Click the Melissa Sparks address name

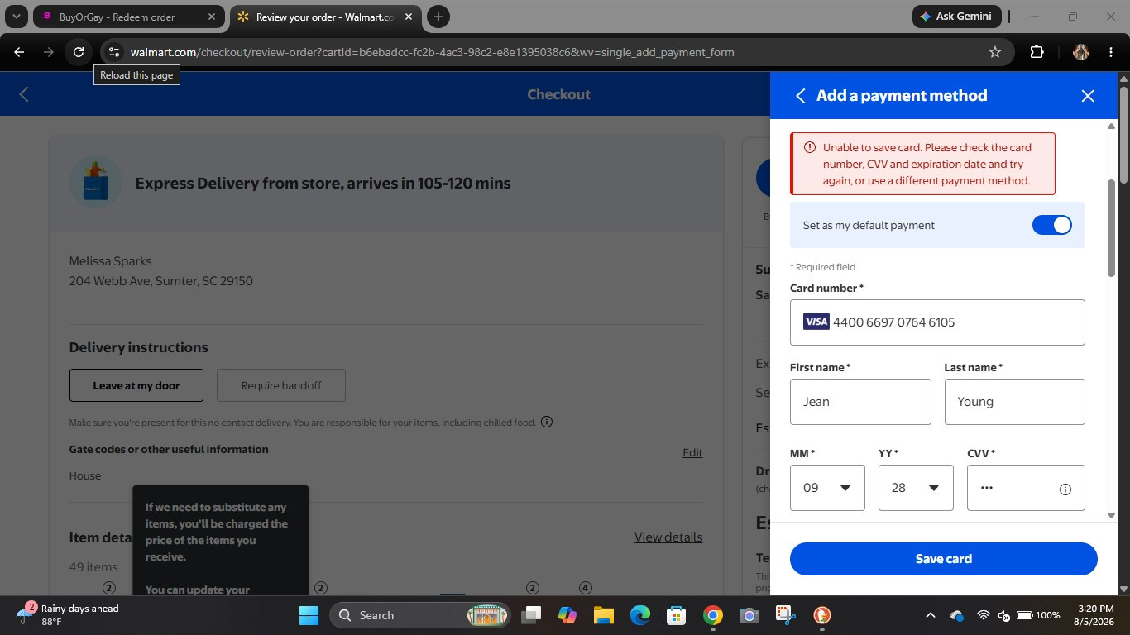(x=110, y=261)
